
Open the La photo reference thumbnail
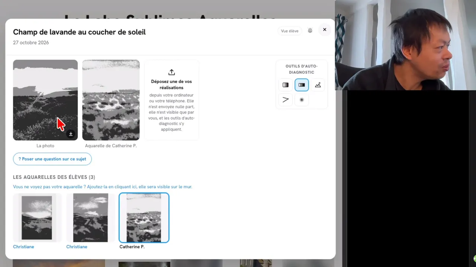[x=45, y=100]
